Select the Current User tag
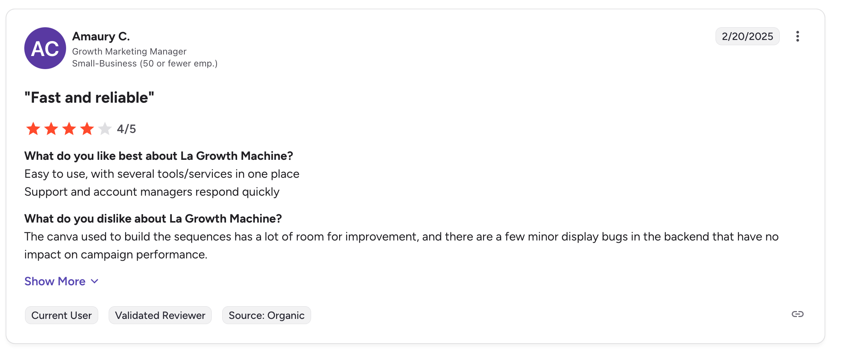844x354 pixels. [61, 316]
